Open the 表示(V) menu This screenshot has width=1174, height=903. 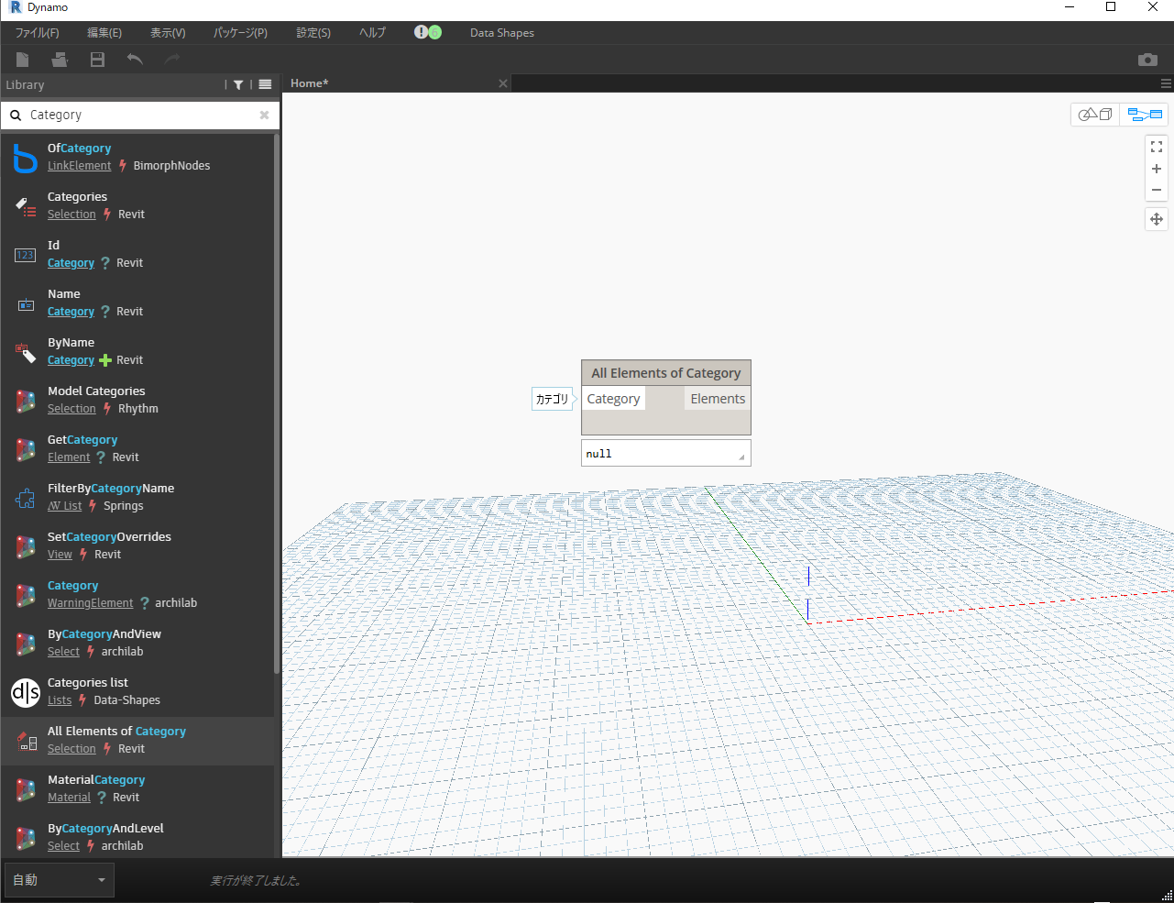(168, 32)
